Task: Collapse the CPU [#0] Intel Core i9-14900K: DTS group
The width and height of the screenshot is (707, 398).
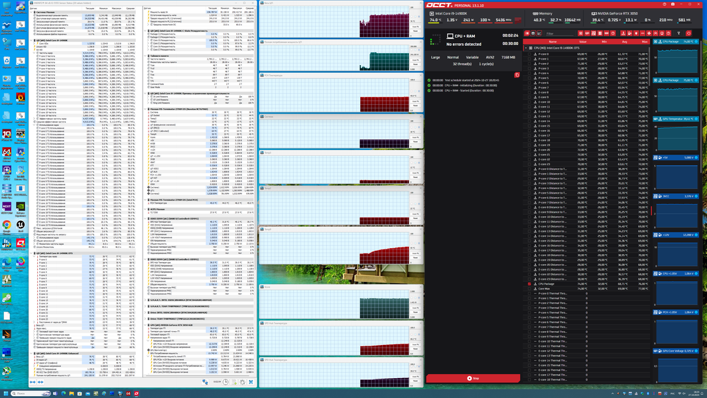Action: coord(526,48)
